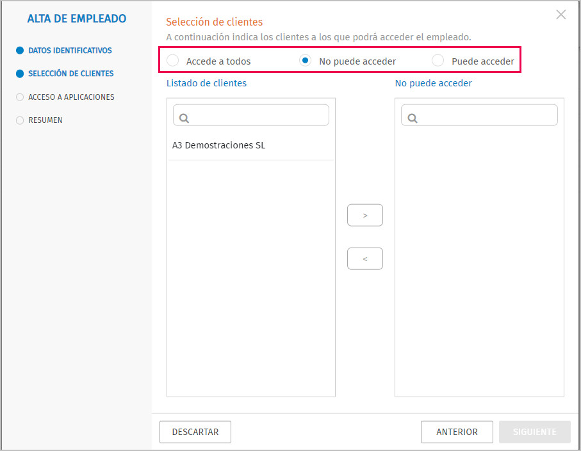Click the Resumen step circle

[x=20, y=120]
